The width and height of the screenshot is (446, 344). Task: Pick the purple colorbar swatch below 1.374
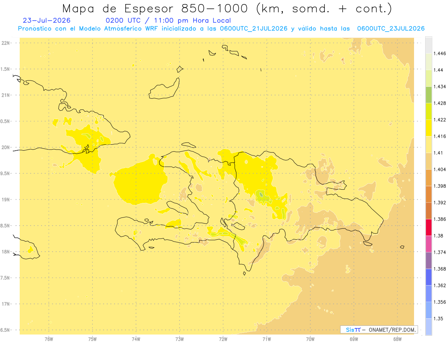[429, 261]
